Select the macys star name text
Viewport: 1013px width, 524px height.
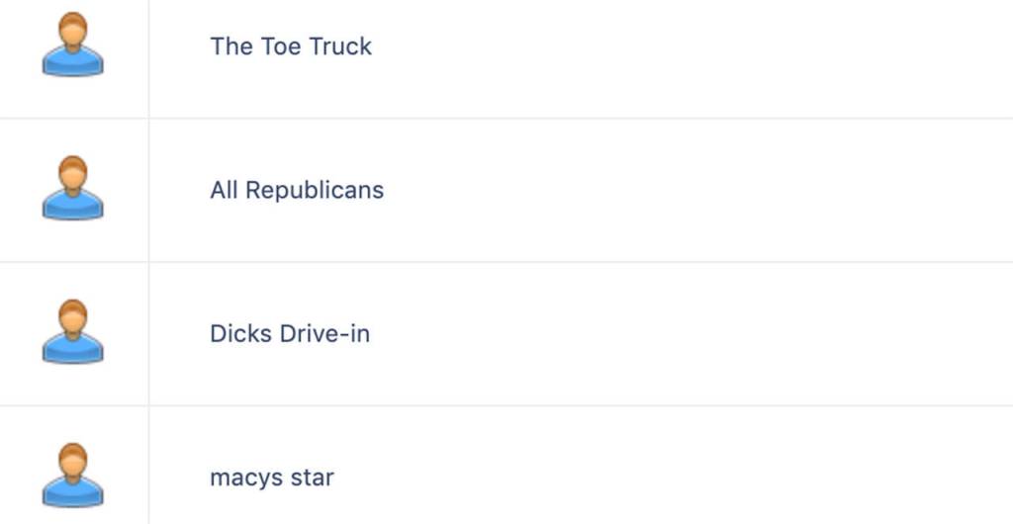pyautogui.click(x=272, y=478)
